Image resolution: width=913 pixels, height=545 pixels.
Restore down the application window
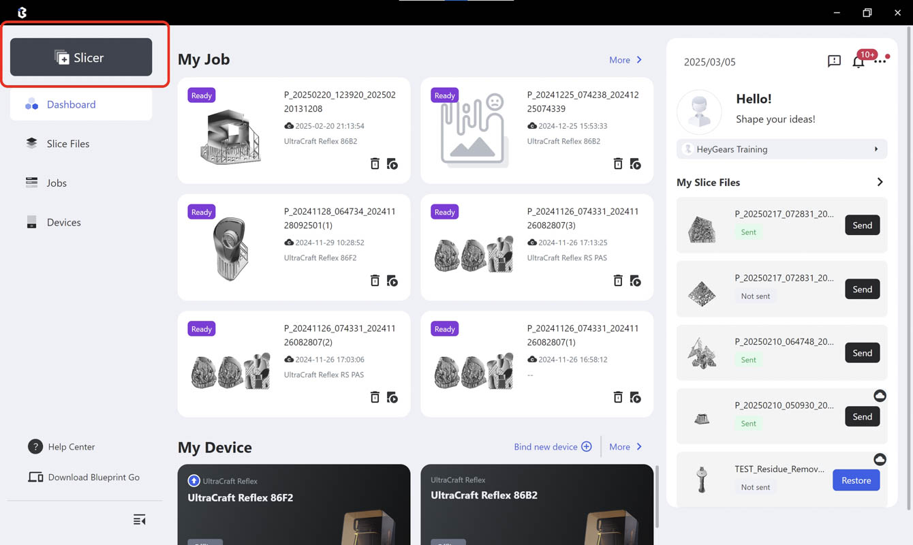(867, 12)
